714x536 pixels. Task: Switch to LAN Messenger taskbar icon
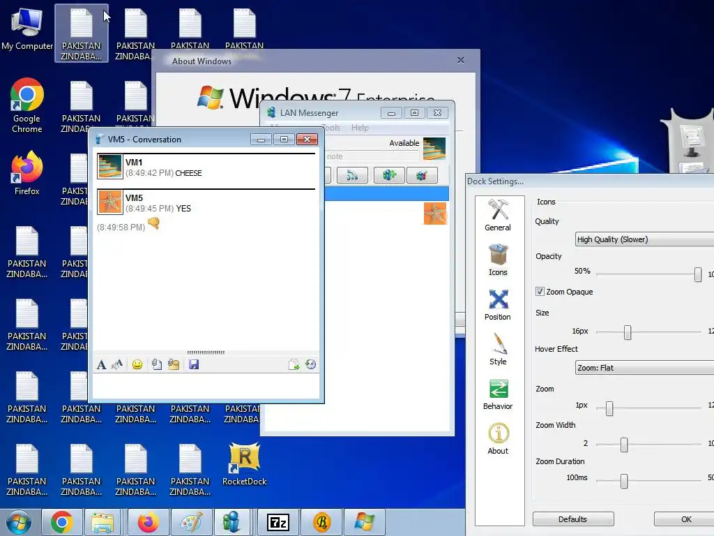231,522
